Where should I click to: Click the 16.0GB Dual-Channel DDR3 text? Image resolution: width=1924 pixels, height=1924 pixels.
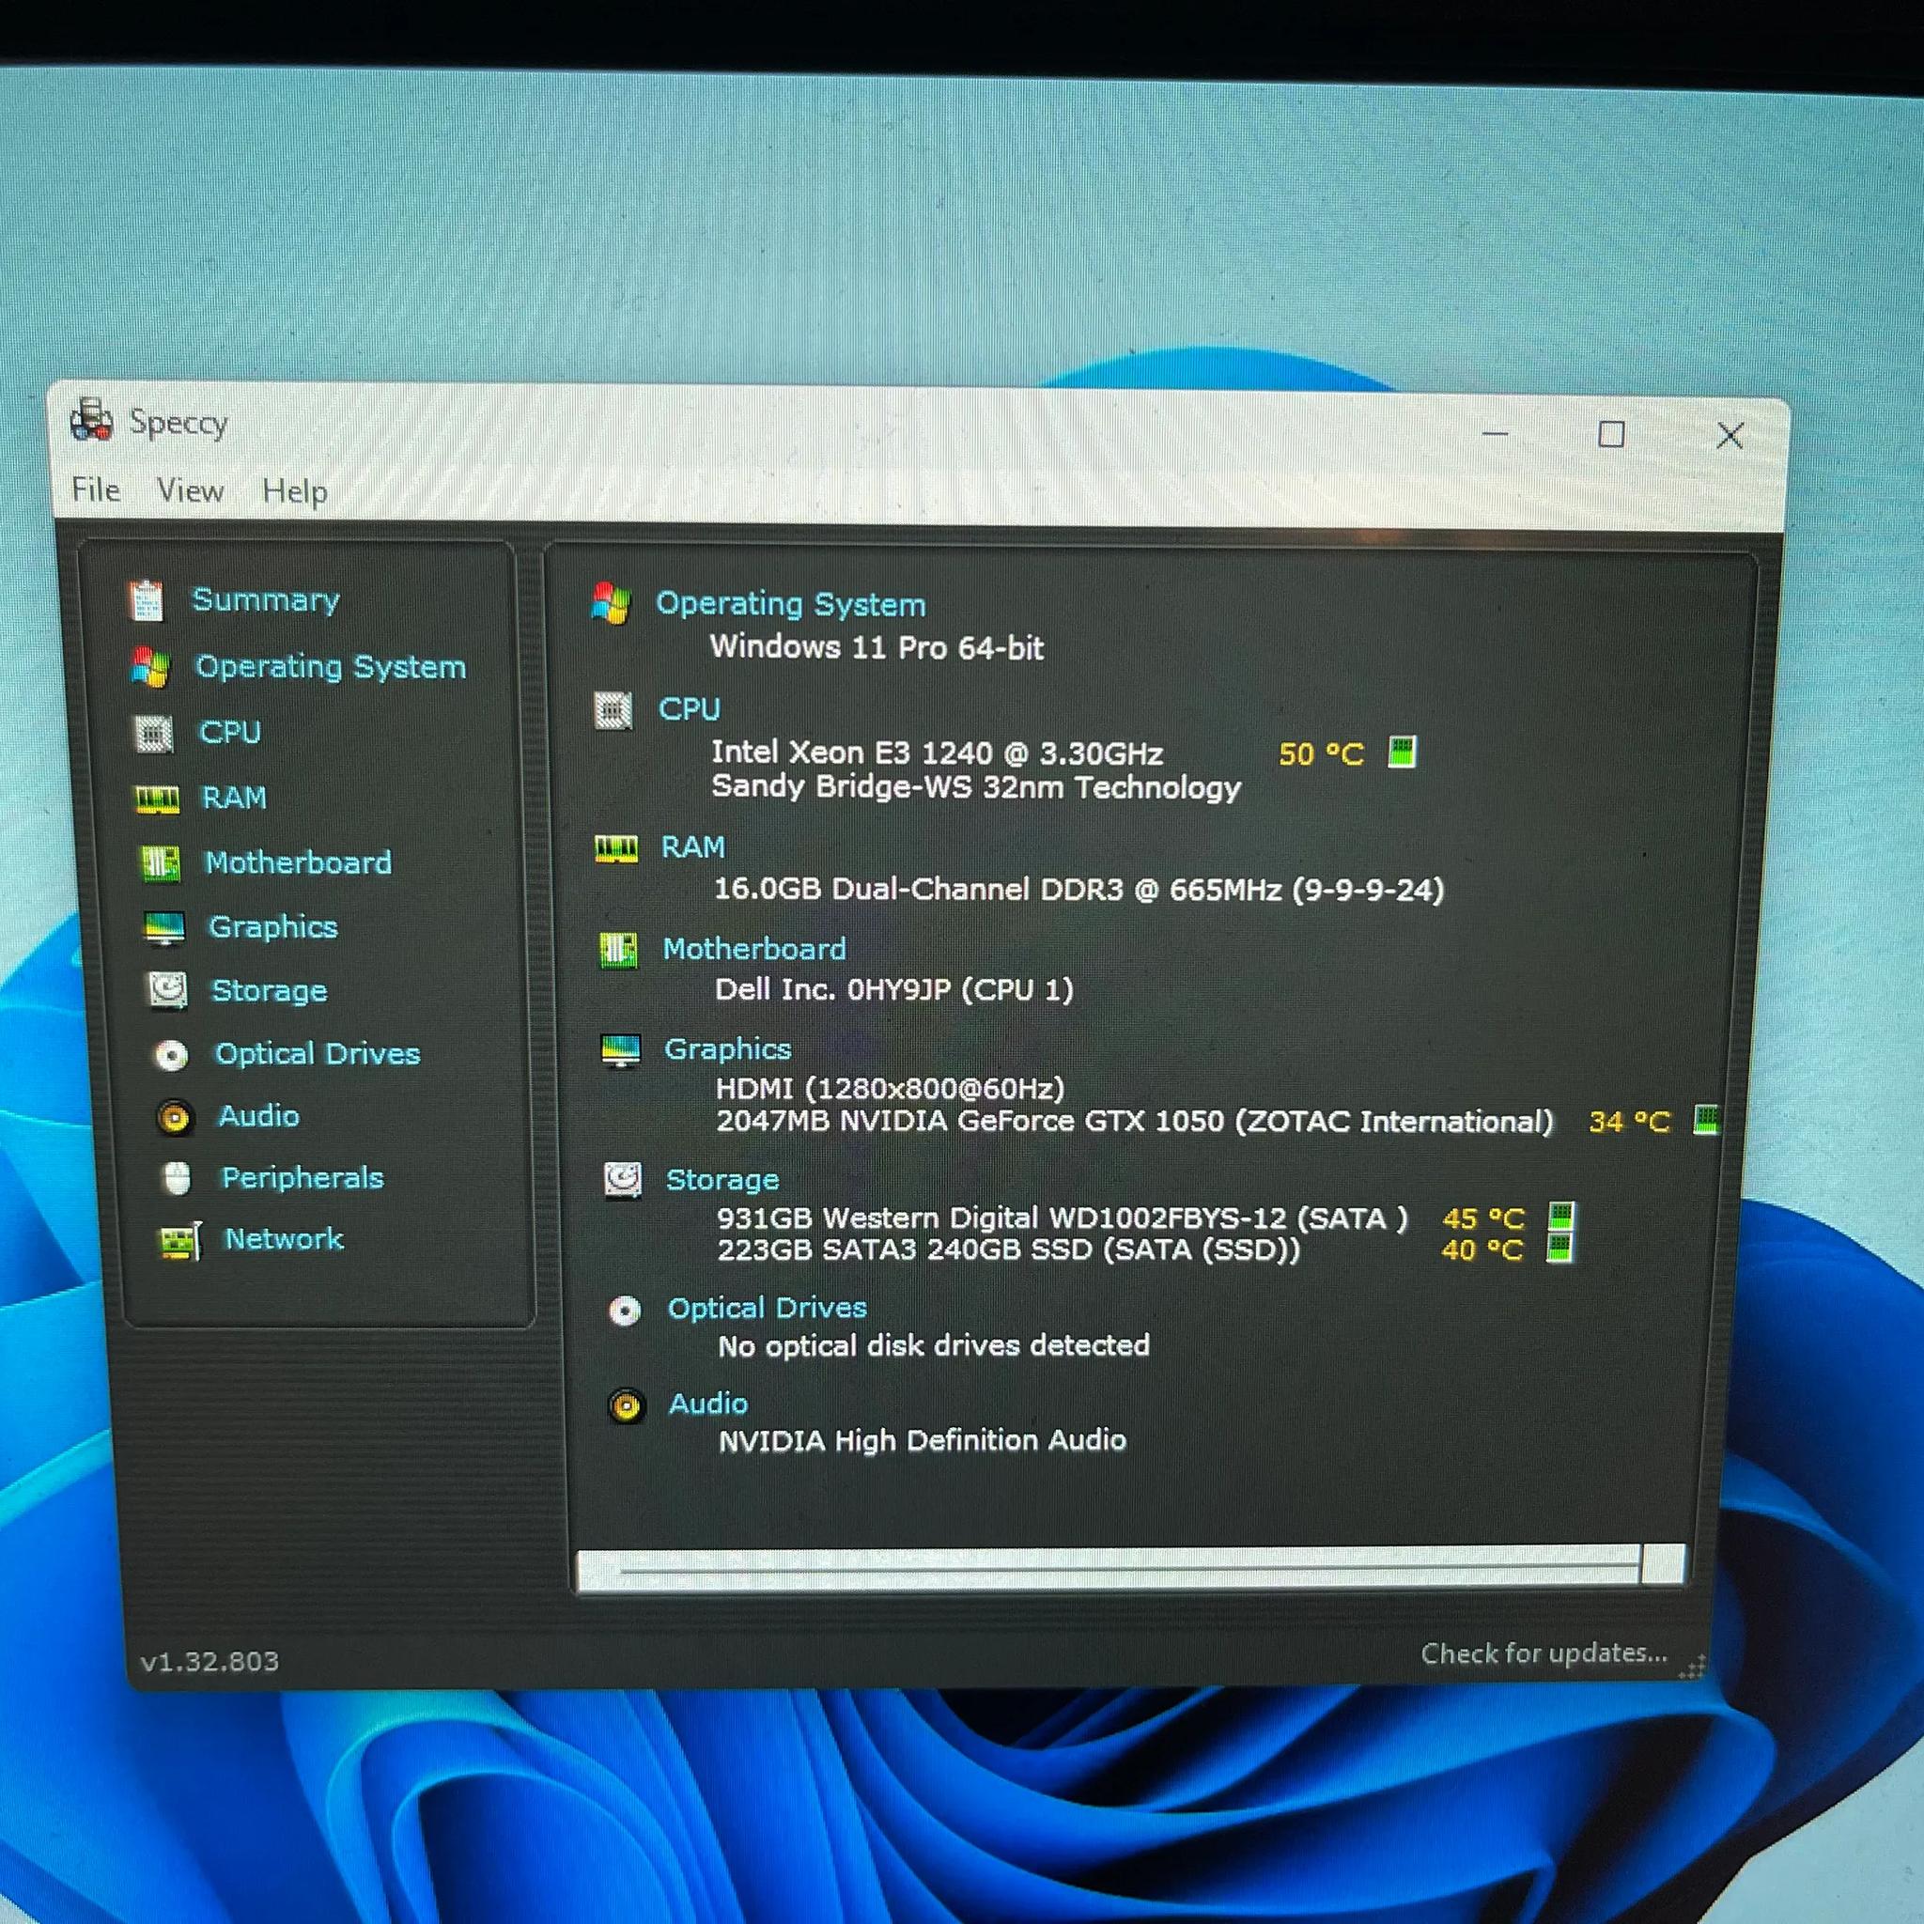[x=1079, y=890]
